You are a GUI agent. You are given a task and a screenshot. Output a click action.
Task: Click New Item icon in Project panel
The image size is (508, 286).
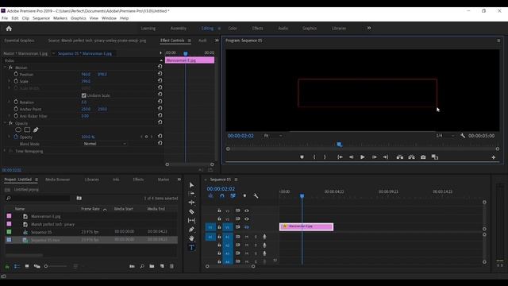click(x=162, y=266)
